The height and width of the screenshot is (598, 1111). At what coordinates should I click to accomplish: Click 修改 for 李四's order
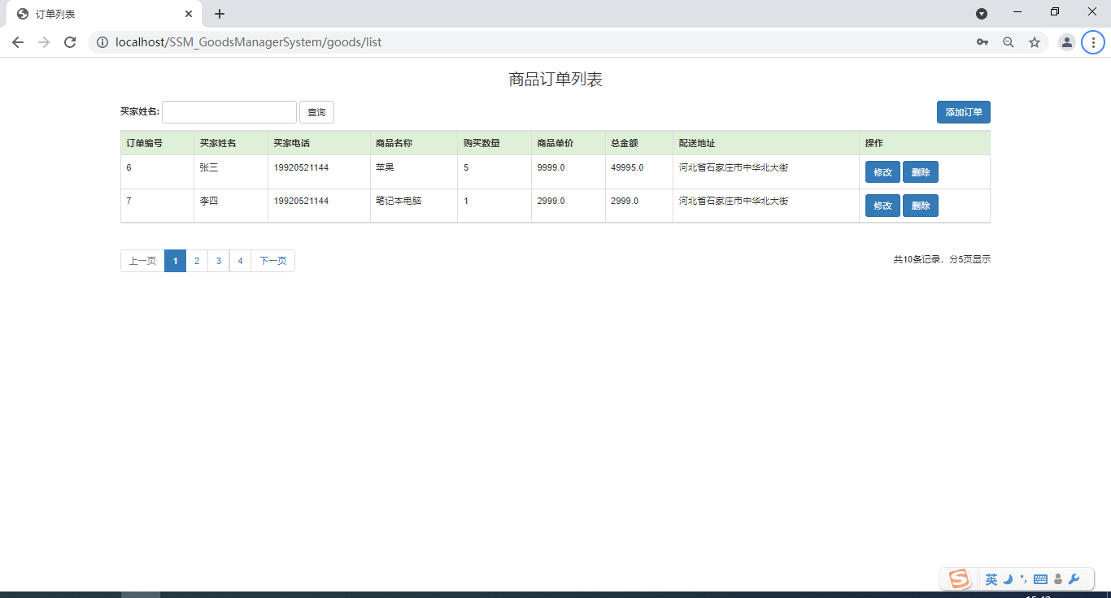[x=882, y=206]
